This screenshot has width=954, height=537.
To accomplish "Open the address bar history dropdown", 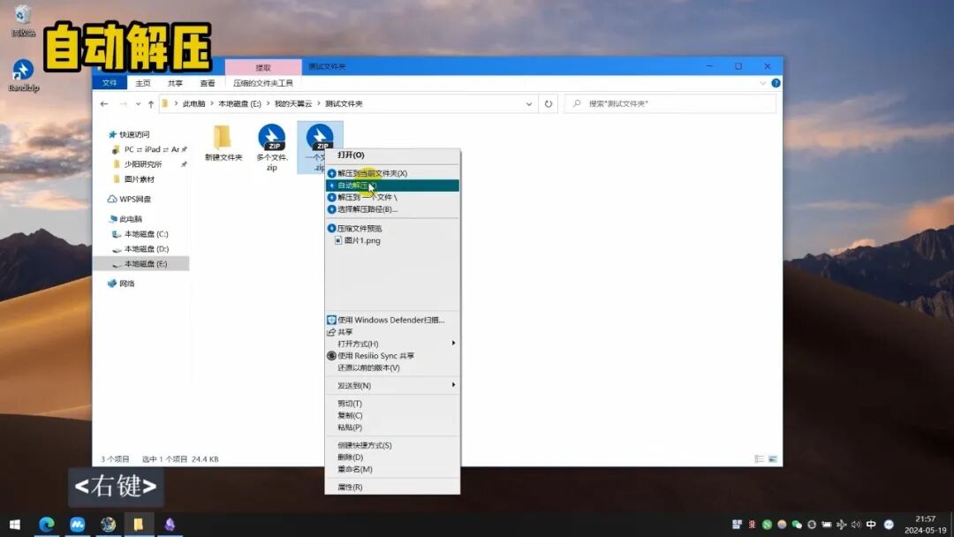I will tap(529, 104).
